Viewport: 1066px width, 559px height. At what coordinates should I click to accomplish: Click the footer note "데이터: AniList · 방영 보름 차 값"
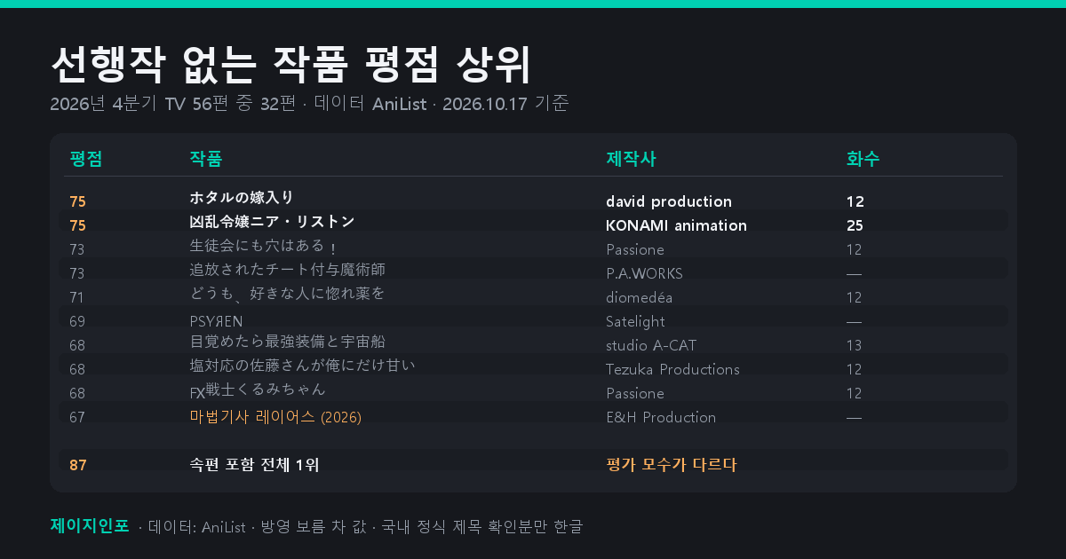258,527
